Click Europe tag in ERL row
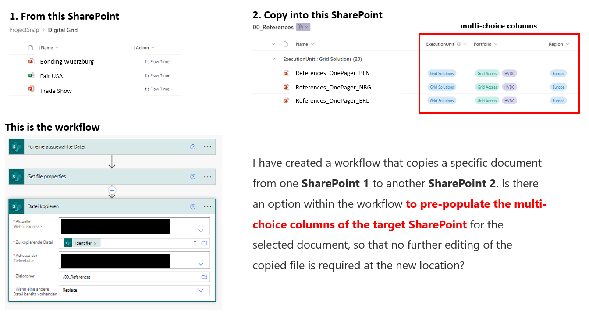 tap(558, 101)
